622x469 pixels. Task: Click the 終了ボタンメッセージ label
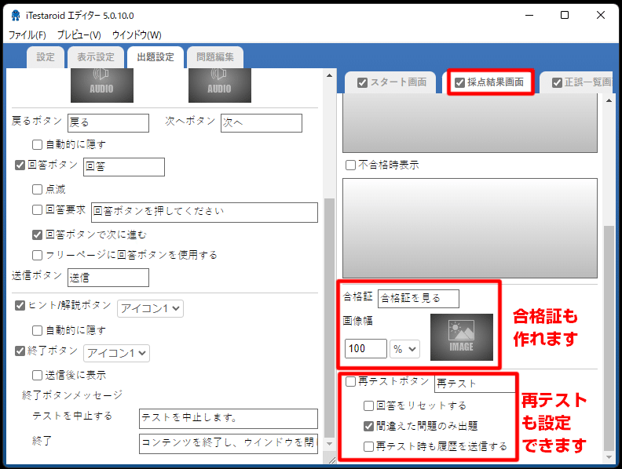pyautogui.click(x=72, y=395)
